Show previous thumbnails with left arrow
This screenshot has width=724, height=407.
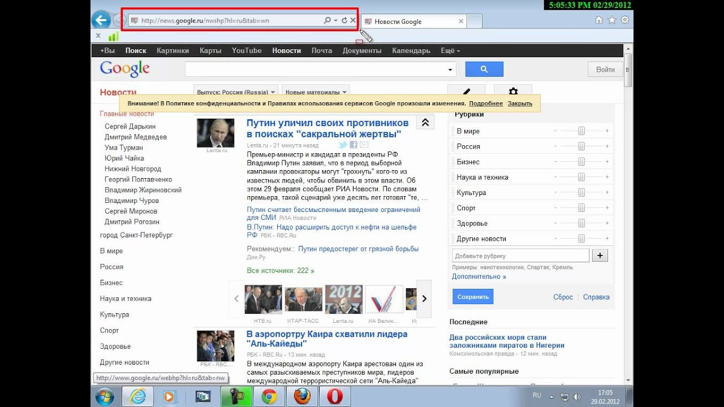(x=236, y=299)
